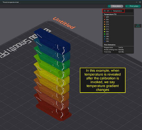Click the G-code view icon in the legend header
142x130 pixels.
108,11
